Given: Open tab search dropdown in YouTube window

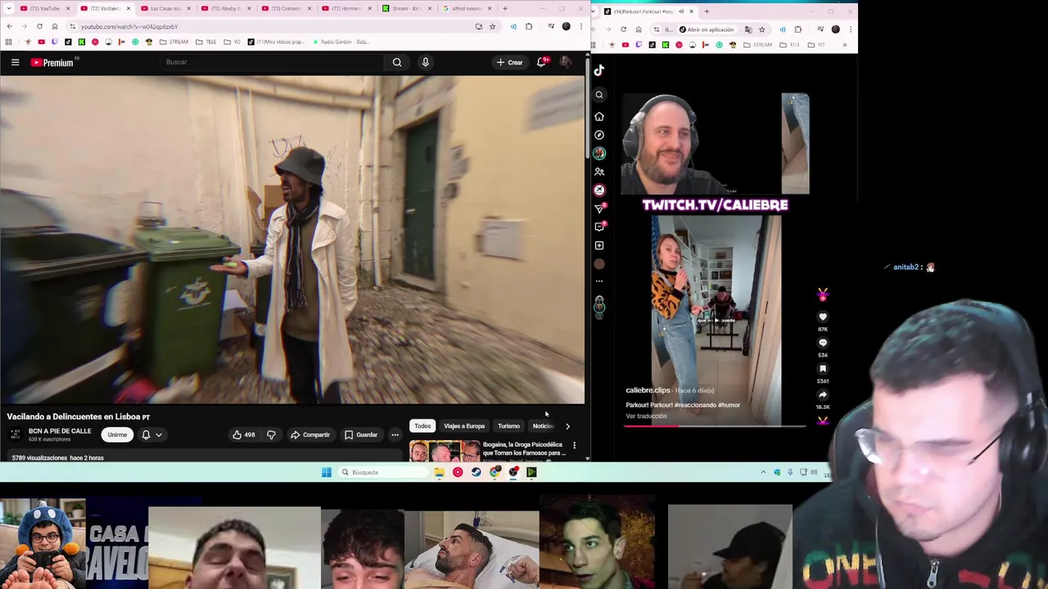Looking at the screenshot, I should (8, 8).
